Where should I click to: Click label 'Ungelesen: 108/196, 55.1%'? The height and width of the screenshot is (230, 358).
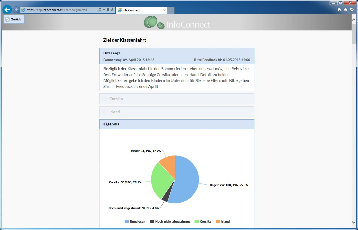point(229,185)
